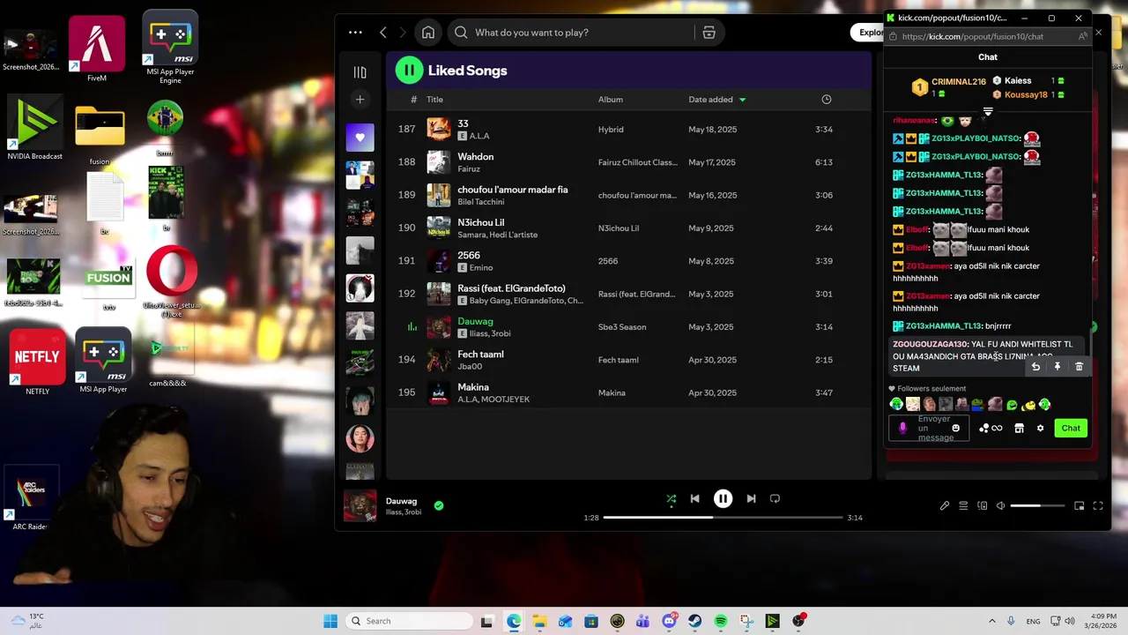Open the NETFLY desktop shortcut
The image size is (1128, 635).
[37, 362]
